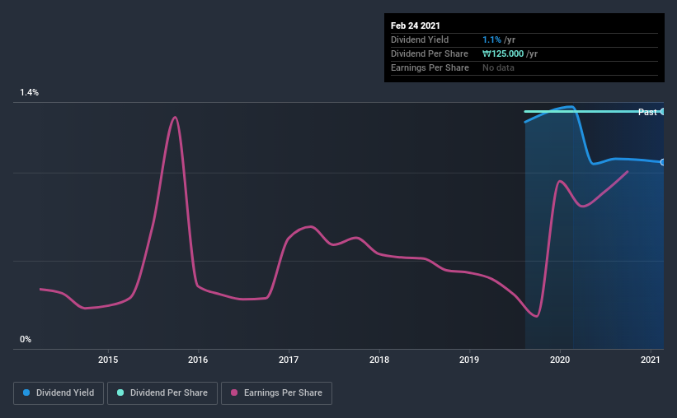Click the blue dividend yield endpoint marker
Image resolution: width=677 pixels, height=418 pixels.
(662, 162)
